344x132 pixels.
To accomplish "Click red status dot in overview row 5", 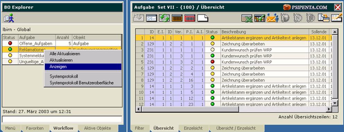I will 212,62.
